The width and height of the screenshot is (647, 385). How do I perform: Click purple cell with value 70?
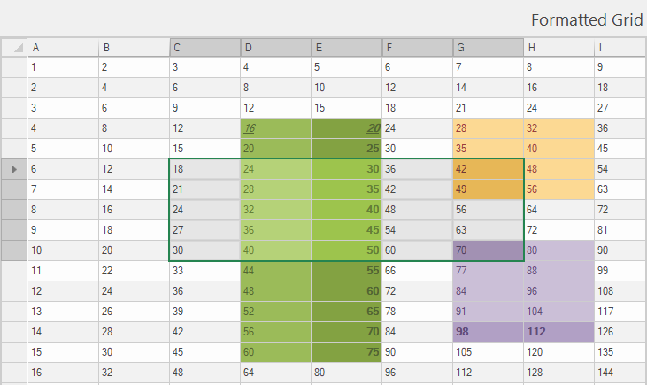coord(488,250)
